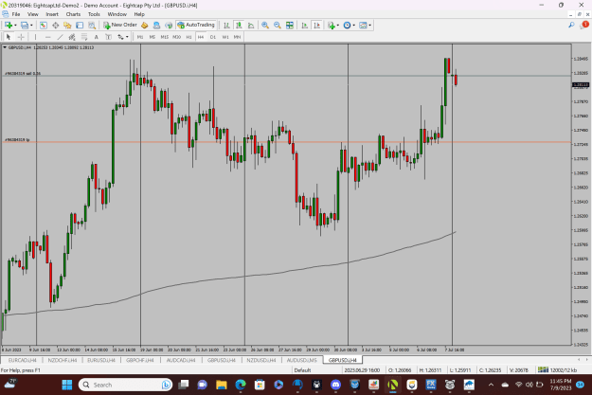Click the Profiles icon

25,26
